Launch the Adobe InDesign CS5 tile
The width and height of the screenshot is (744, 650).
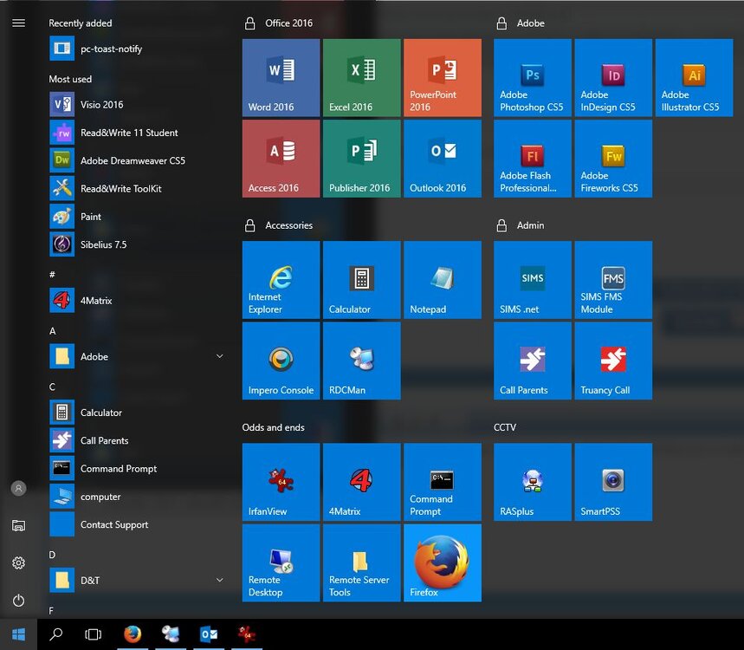click(x=613, y=78)
